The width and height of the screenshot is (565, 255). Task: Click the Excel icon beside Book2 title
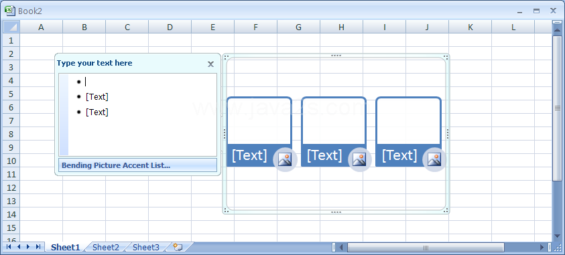(x=10, y=11)
